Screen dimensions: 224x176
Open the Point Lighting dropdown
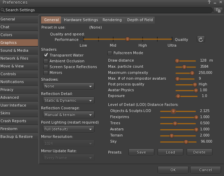69,129
